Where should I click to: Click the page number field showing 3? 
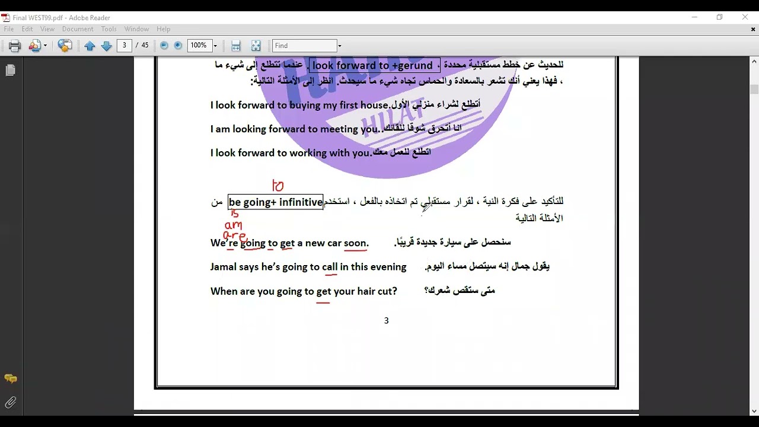[124, 46]
